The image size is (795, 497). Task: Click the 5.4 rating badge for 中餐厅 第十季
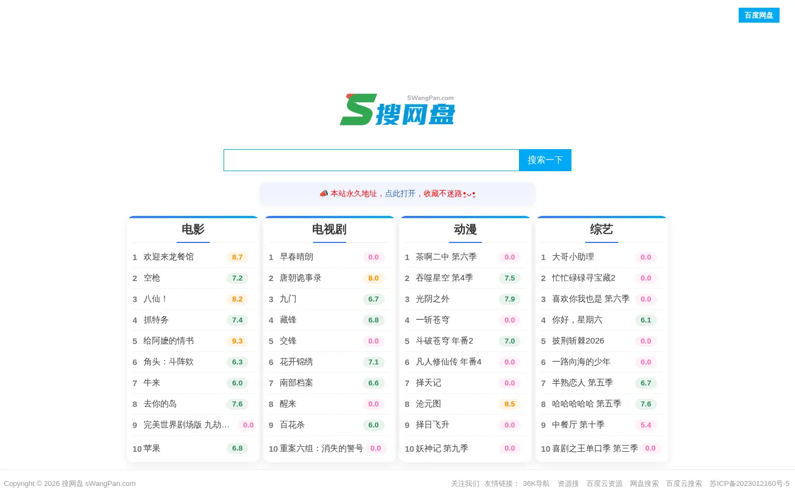point(646,425)
